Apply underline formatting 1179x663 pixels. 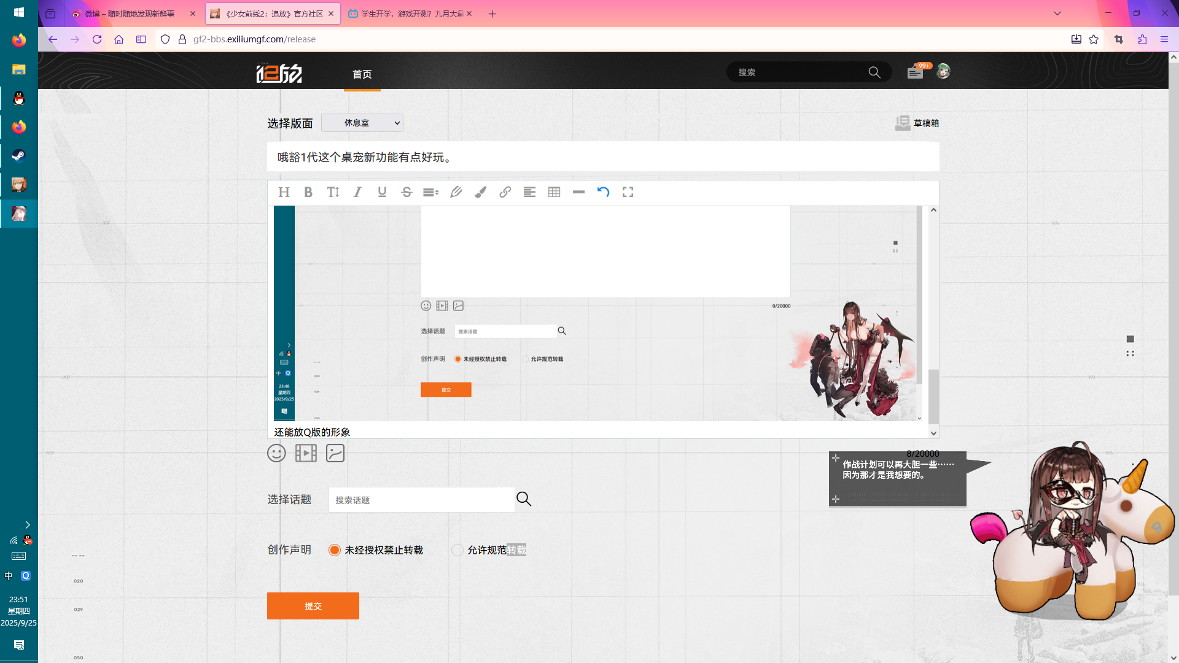(382, 192)
